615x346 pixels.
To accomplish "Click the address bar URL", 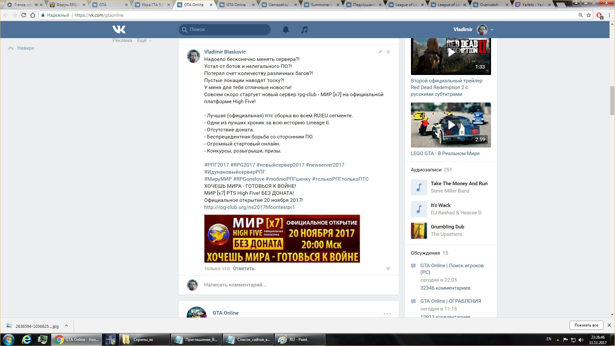I will 99,15.
